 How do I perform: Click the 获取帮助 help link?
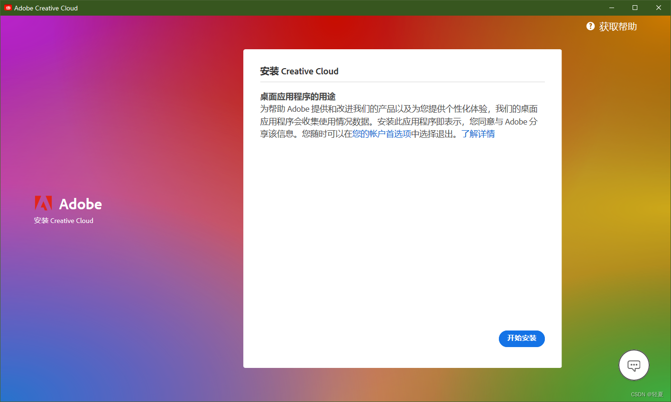click(x=618, y=27)
